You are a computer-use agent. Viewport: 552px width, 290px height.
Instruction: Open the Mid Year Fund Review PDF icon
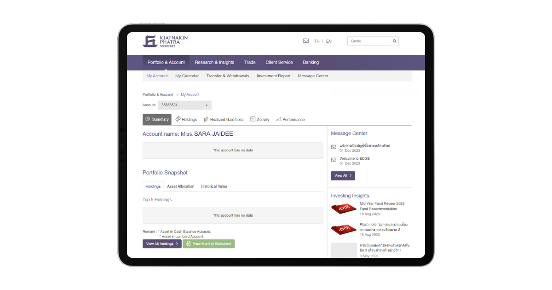click(x=344, y=208)
